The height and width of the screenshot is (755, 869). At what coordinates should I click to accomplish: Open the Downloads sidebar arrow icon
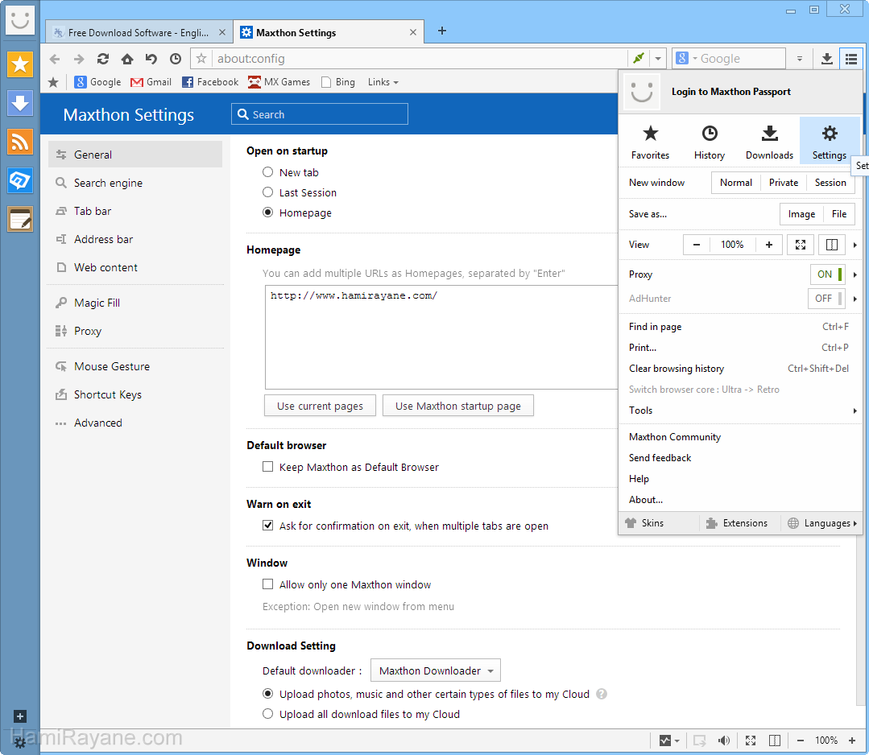20,104
